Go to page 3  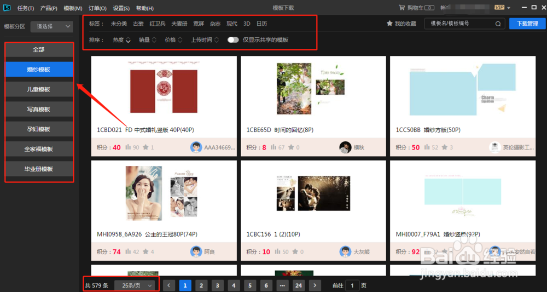click(217, 285)
